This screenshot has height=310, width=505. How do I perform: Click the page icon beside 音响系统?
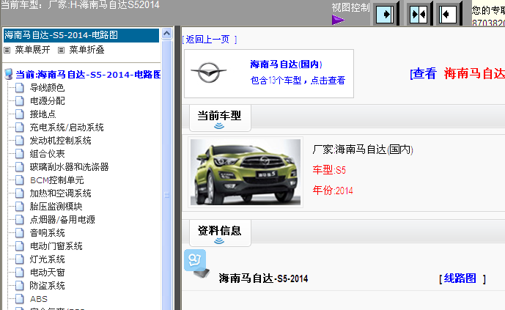coord(20,233)
